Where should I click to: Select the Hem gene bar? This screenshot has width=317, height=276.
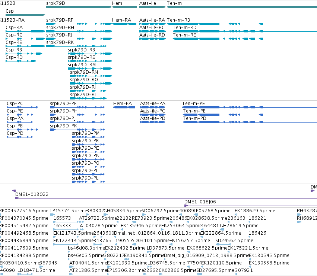(124, 7)
